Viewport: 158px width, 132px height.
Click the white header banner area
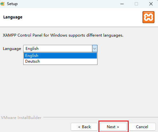coord(74,17)
